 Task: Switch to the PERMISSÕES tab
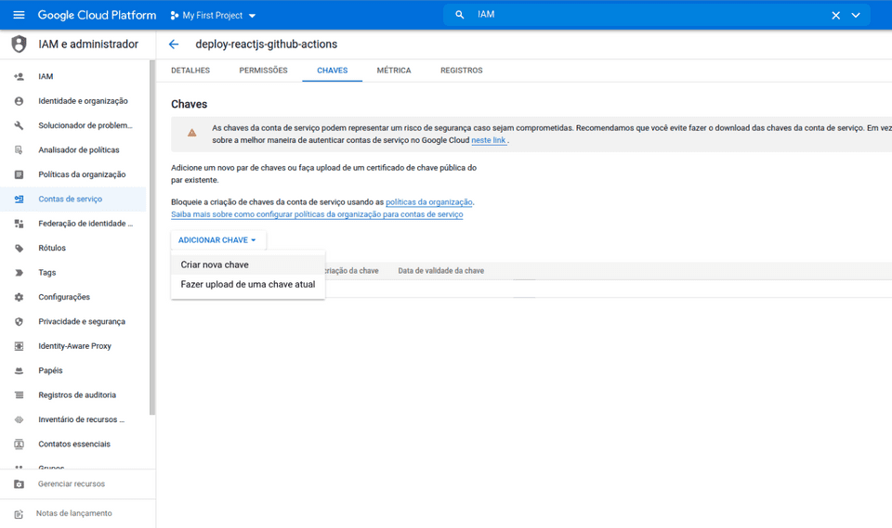tap(263, 71)
